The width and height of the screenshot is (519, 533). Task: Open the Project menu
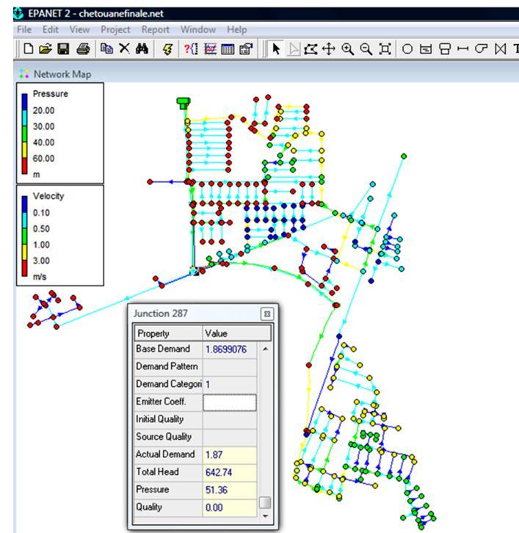tap(115, 29)
